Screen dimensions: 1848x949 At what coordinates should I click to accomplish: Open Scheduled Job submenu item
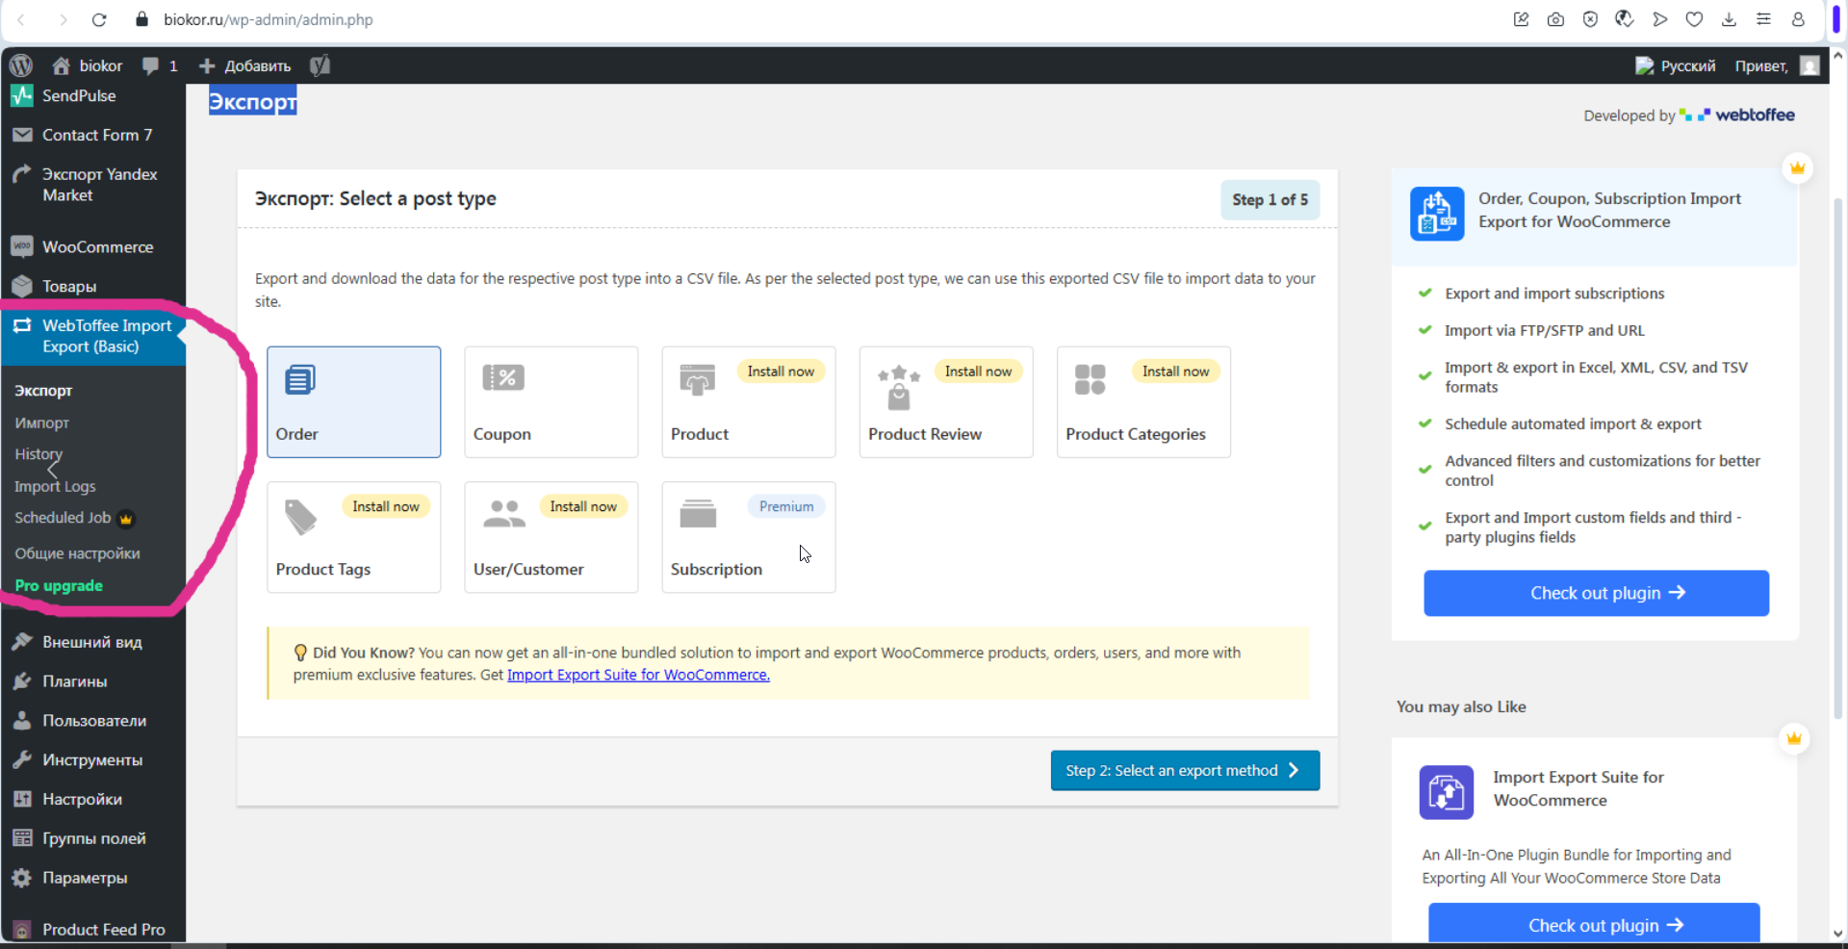tap(64, 518)
